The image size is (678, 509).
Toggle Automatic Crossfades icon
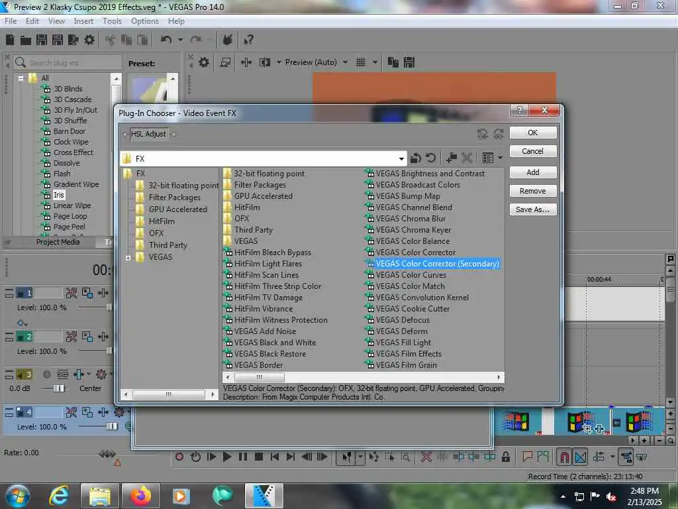[x=580, y=457]
